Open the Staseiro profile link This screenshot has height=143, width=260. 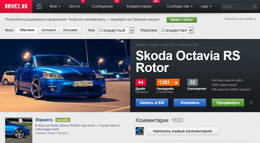44,120
